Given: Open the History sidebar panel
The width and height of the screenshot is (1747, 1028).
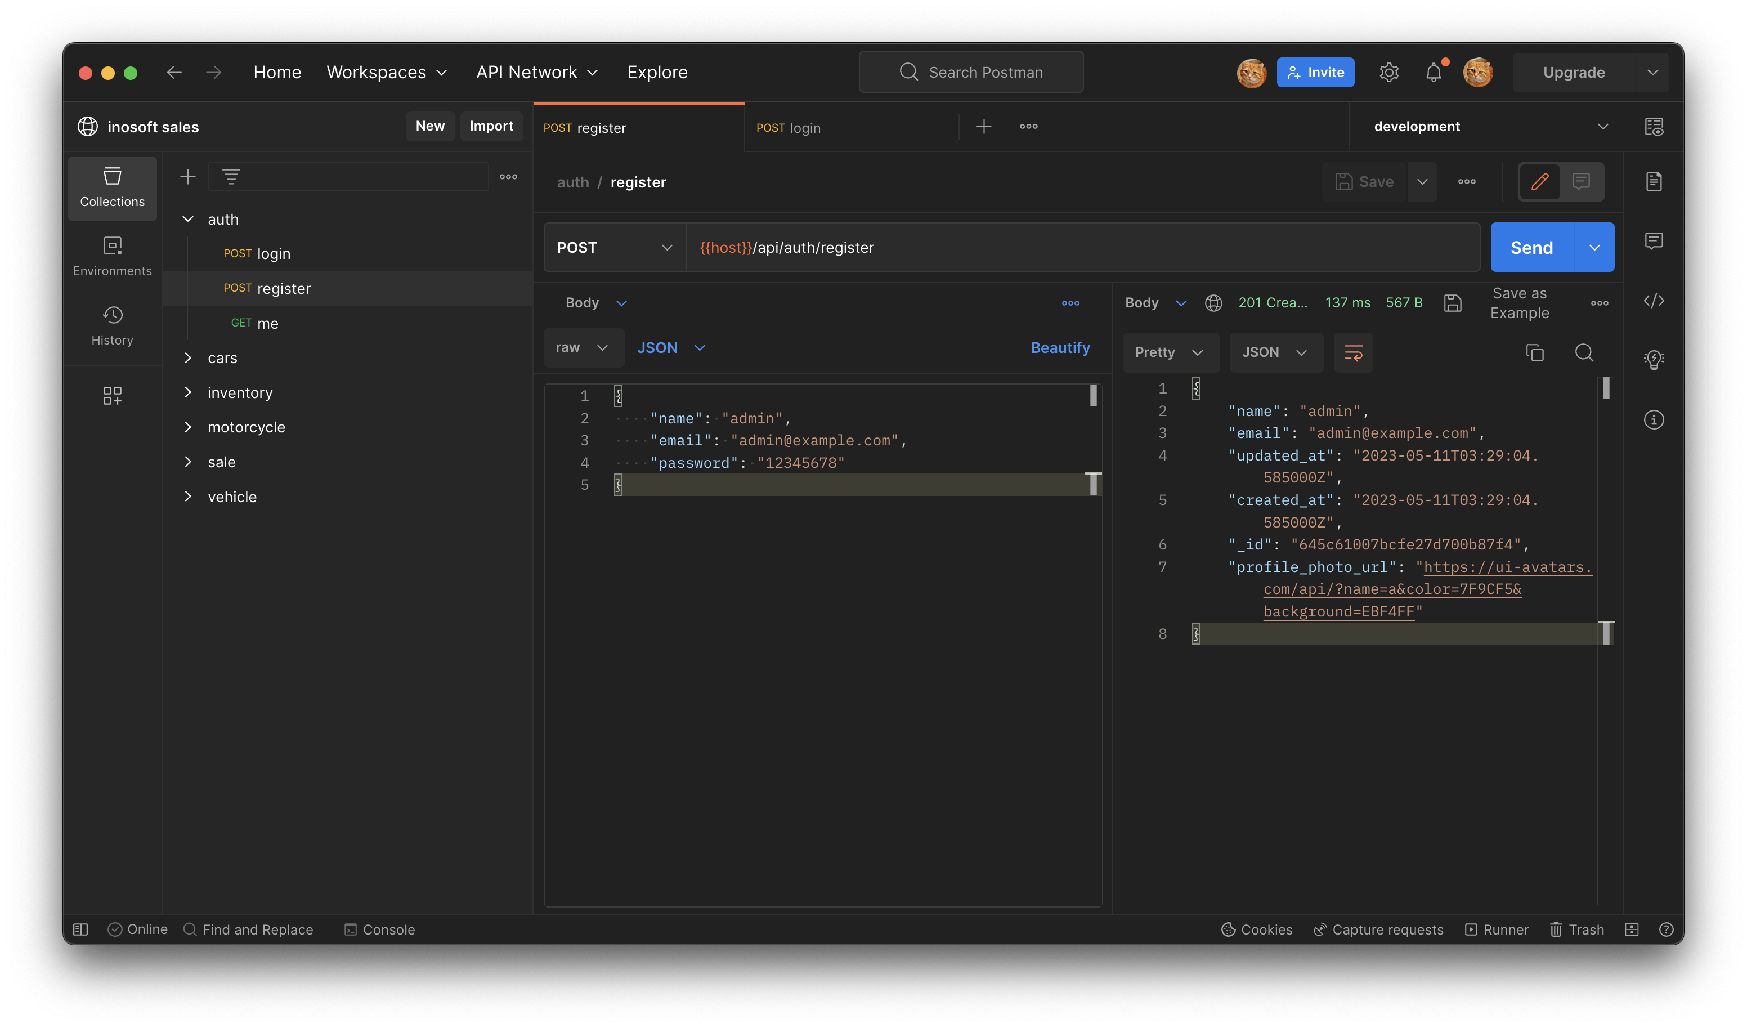Looking at the screenshot, I should [x=113, y=326].
